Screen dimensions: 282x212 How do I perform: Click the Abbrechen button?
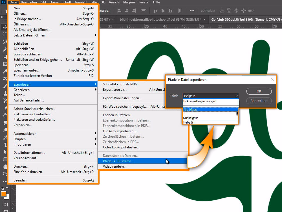(x=259, y=101)
